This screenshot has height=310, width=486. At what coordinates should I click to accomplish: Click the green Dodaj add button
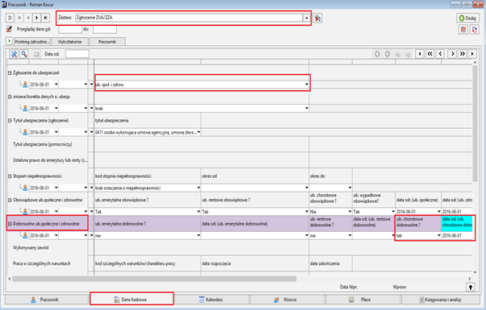467,19
